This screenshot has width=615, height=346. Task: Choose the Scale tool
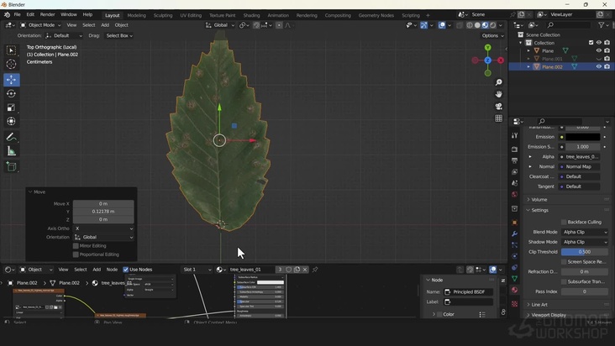click(11, 107)
